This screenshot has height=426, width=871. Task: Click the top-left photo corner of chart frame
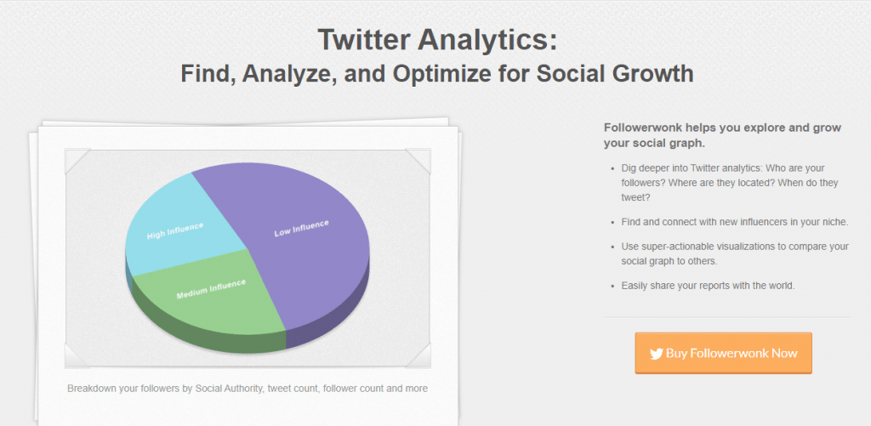point(77,161)
